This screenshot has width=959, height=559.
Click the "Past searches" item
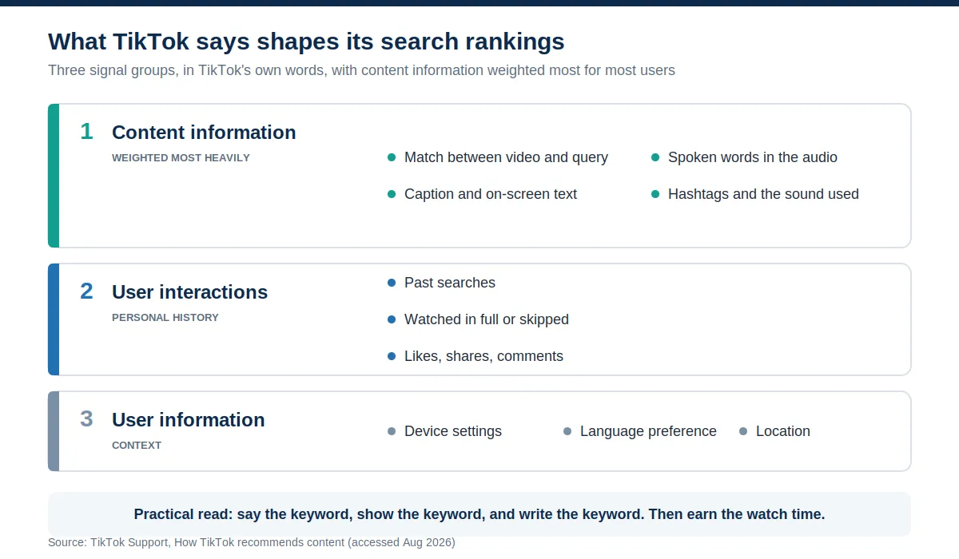pyautogui.click(x=450, y=283)
